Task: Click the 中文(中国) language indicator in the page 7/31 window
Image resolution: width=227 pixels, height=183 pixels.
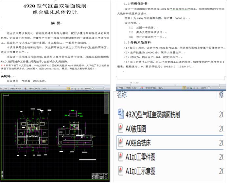Action: 150,88
